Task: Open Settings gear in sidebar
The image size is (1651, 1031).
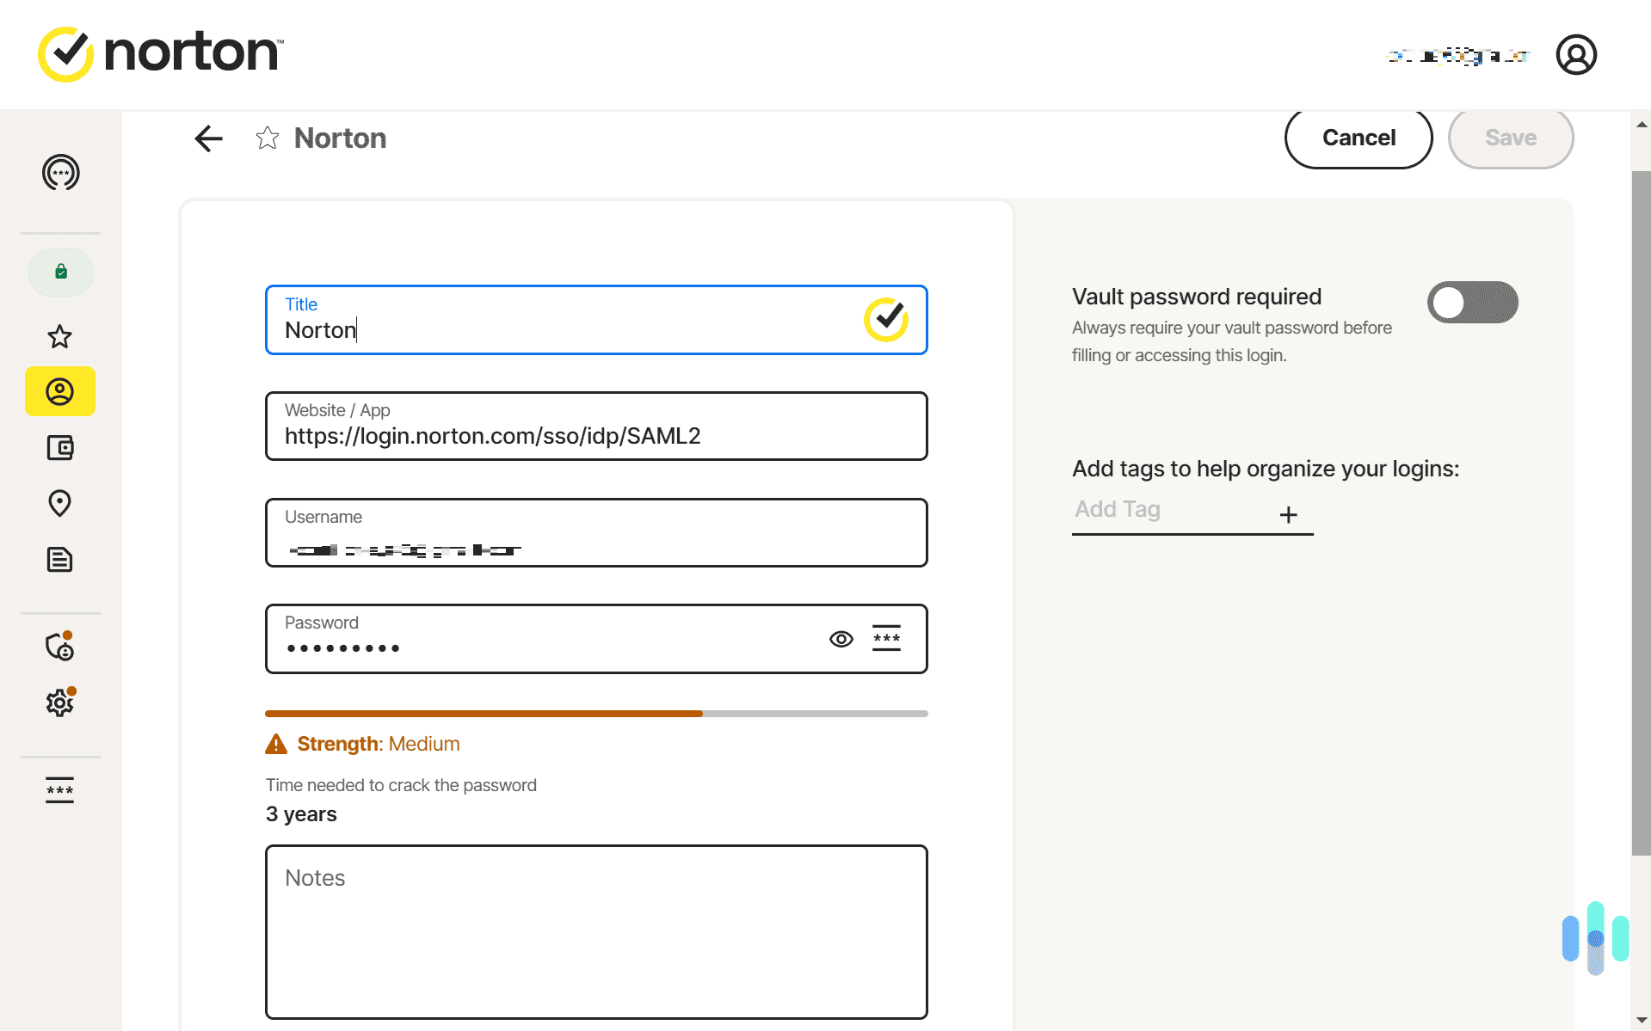Action: pyautogui.click(x=60, y=702)
